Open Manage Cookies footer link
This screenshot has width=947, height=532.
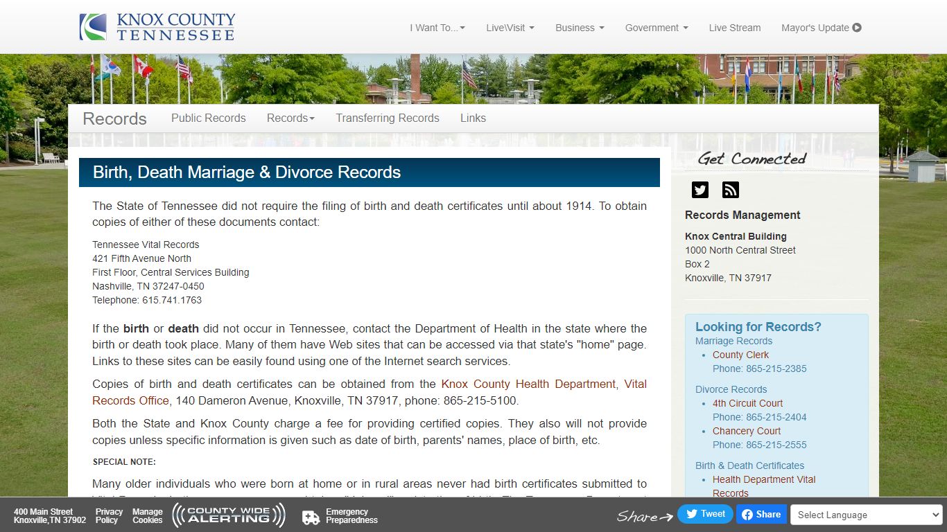148,516
